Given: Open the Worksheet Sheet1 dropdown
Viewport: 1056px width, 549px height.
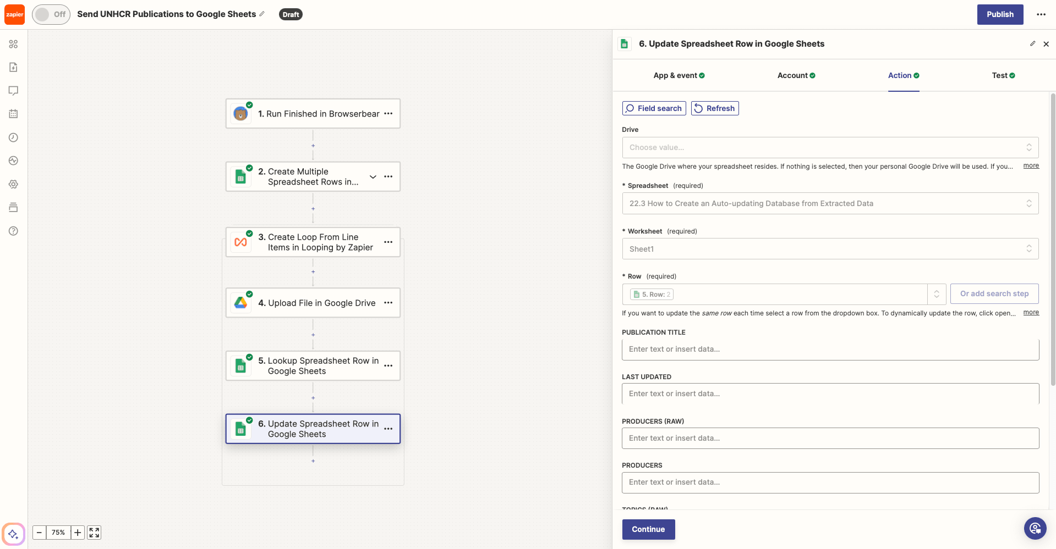Looking at the screenshot, I should tap(830, 249).
